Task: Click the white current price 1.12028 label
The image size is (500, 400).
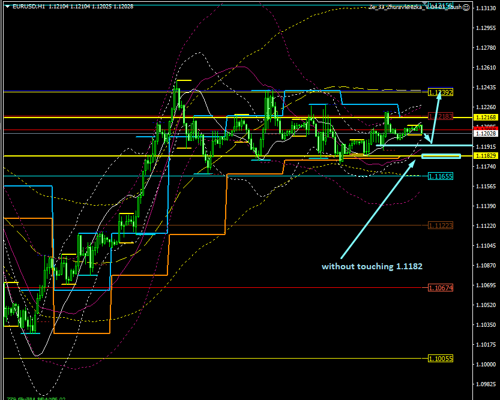Action: 485,134
